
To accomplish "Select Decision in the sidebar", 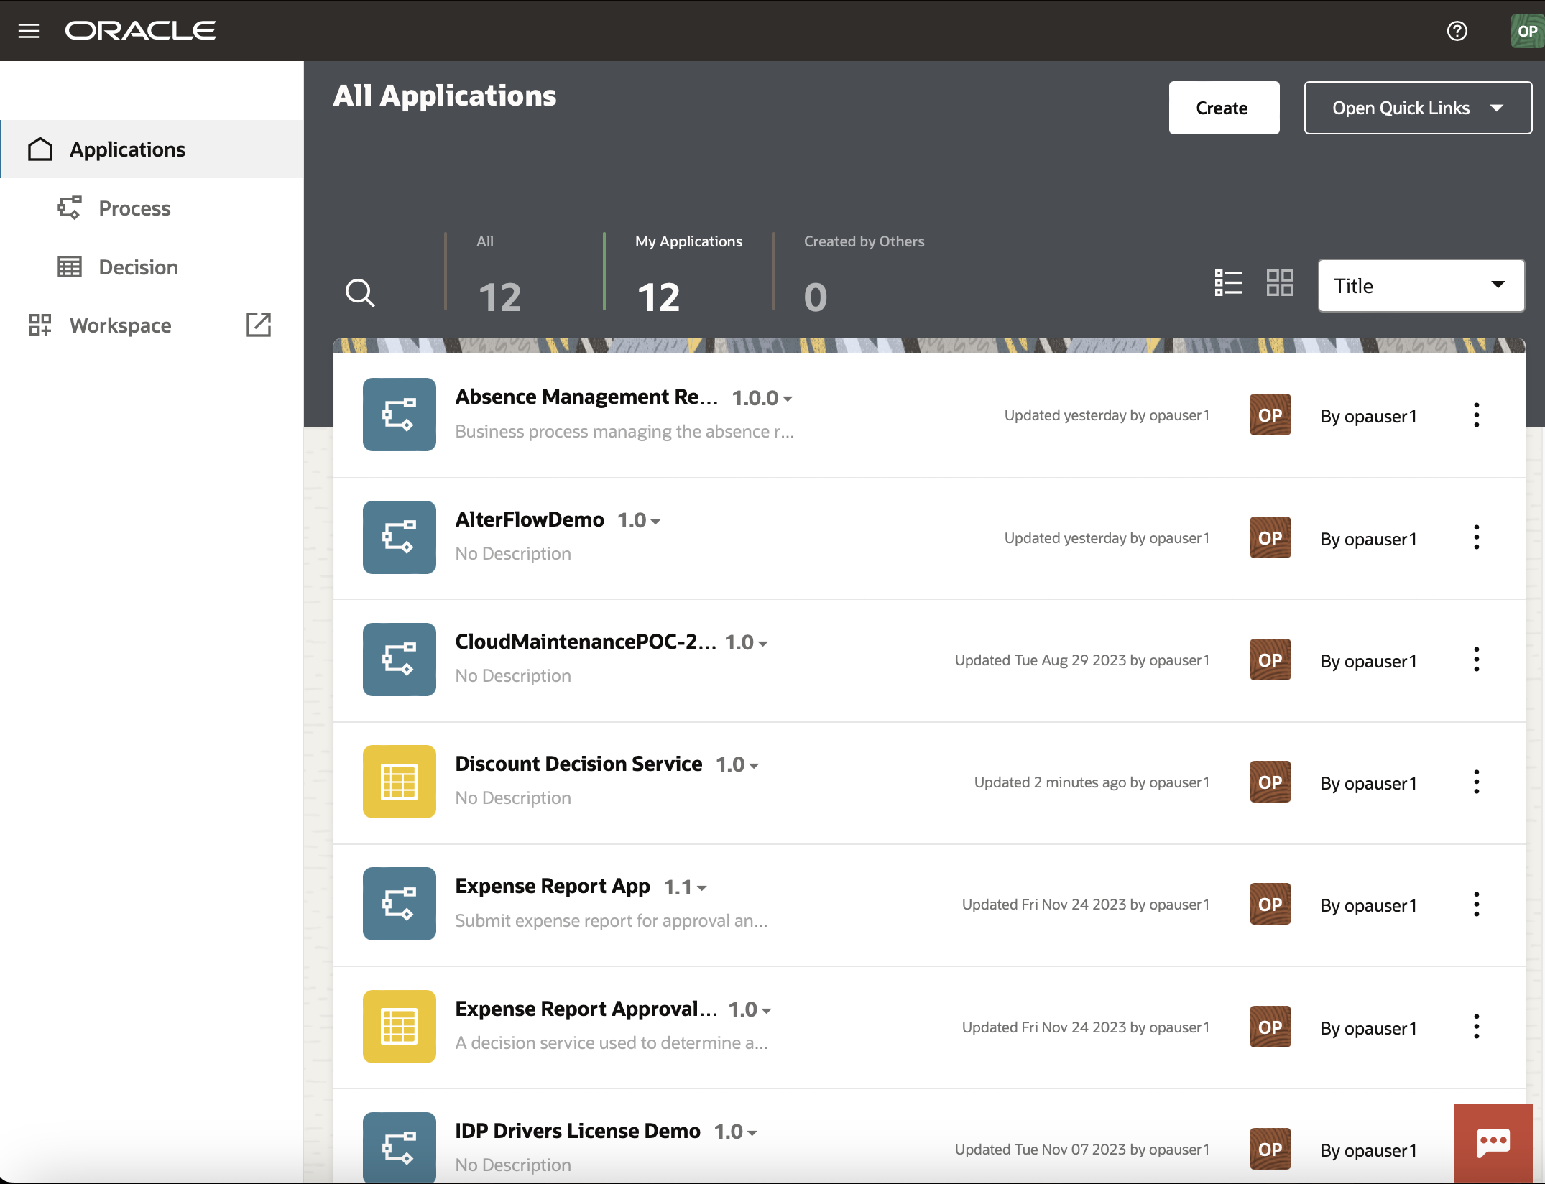I will click(x=138, y=267).
